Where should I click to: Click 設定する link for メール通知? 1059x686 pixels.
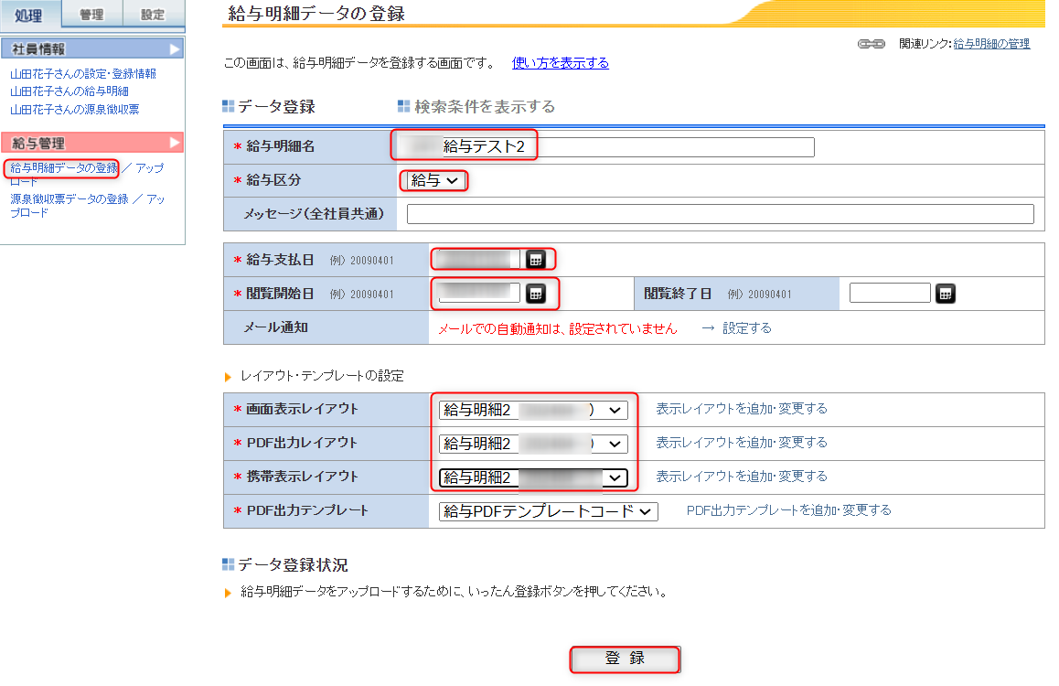click(x=746, y=328)
